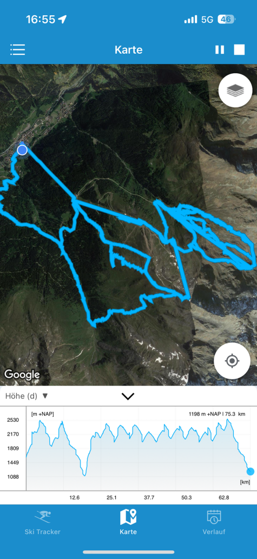The height and width of the screenshot is (559, 257).
Task: Pause the ski tracking recording
Action: point(220,49)
